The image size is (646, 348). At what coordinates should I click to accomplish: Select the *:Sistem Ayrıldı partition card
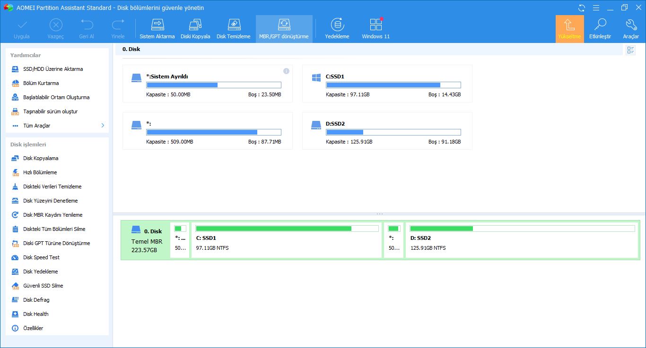coord(207,84)
